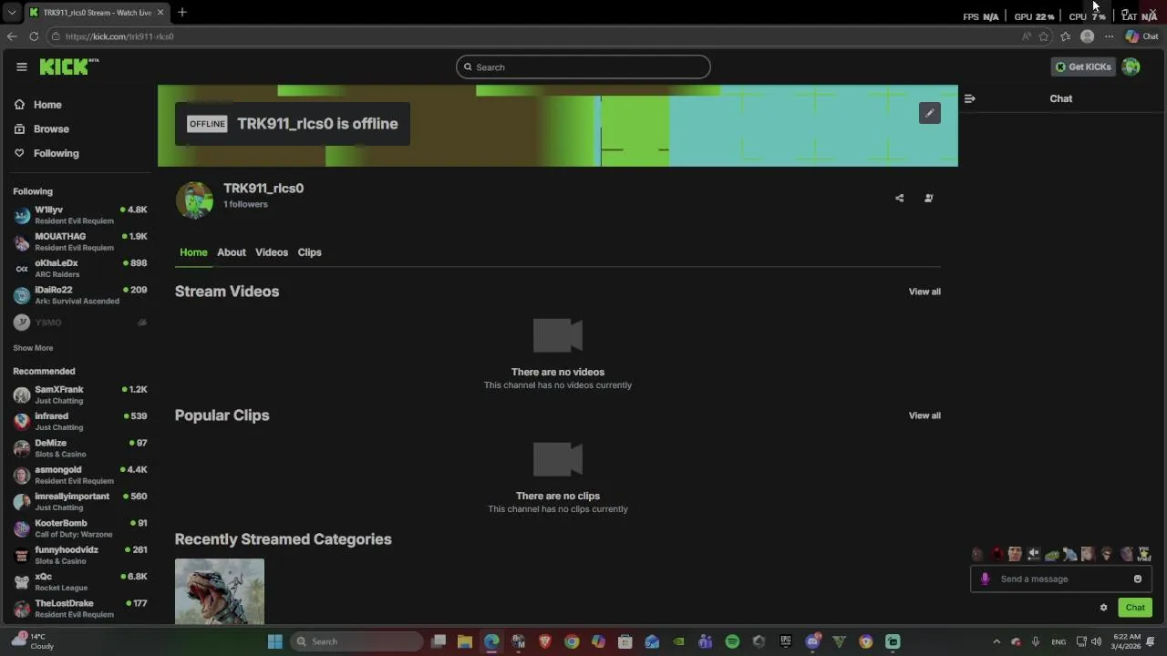Reload the page in browser
The width and height of the screenshot is (1167, 656).
34,36
